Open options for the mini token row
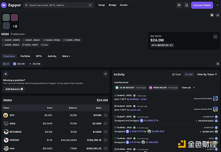 click(x=105, y=148)
